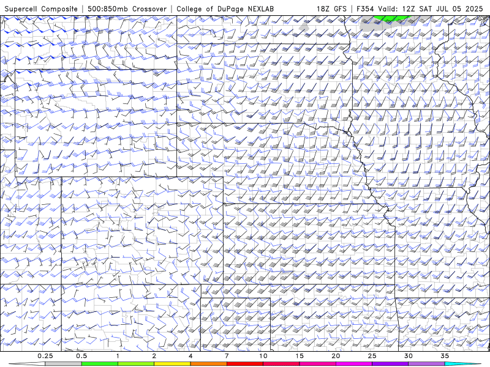Pick the lavender swatch between 30 and 35
Viewport: 490px width, 367px height.
point(426,364)
